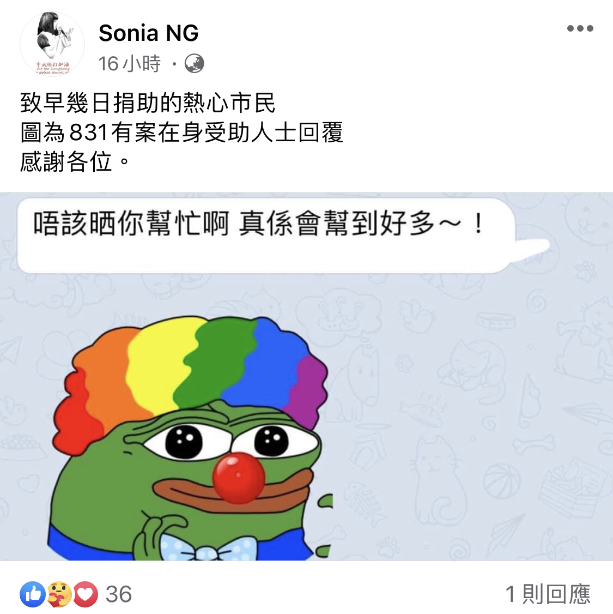Click the post line 致早幾日捐助的熱心市民
Image resolution: width=613 pixels, height=614 pixels.
(148, 103)
